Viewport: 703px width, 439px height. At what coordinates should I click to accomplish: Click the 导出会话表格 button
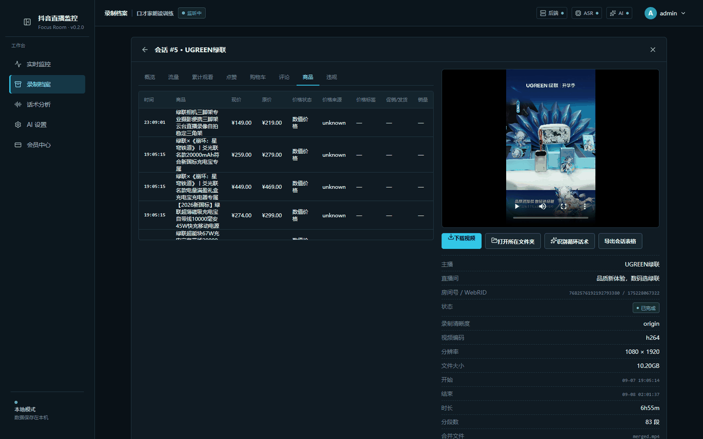[620, 241]
